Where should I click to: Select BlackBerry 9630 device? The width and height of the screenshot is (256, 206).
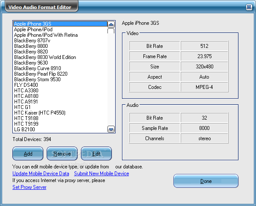click(60, 62)
